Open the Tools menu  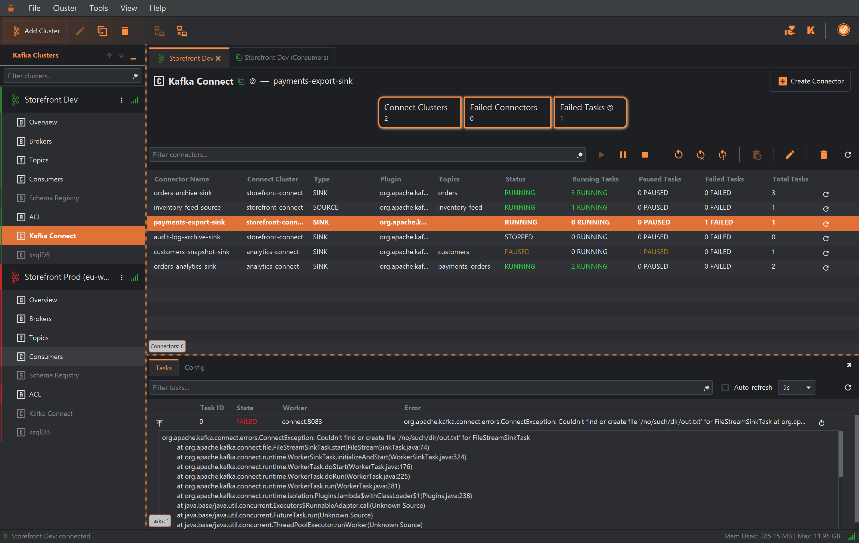(x=98, y=8)
